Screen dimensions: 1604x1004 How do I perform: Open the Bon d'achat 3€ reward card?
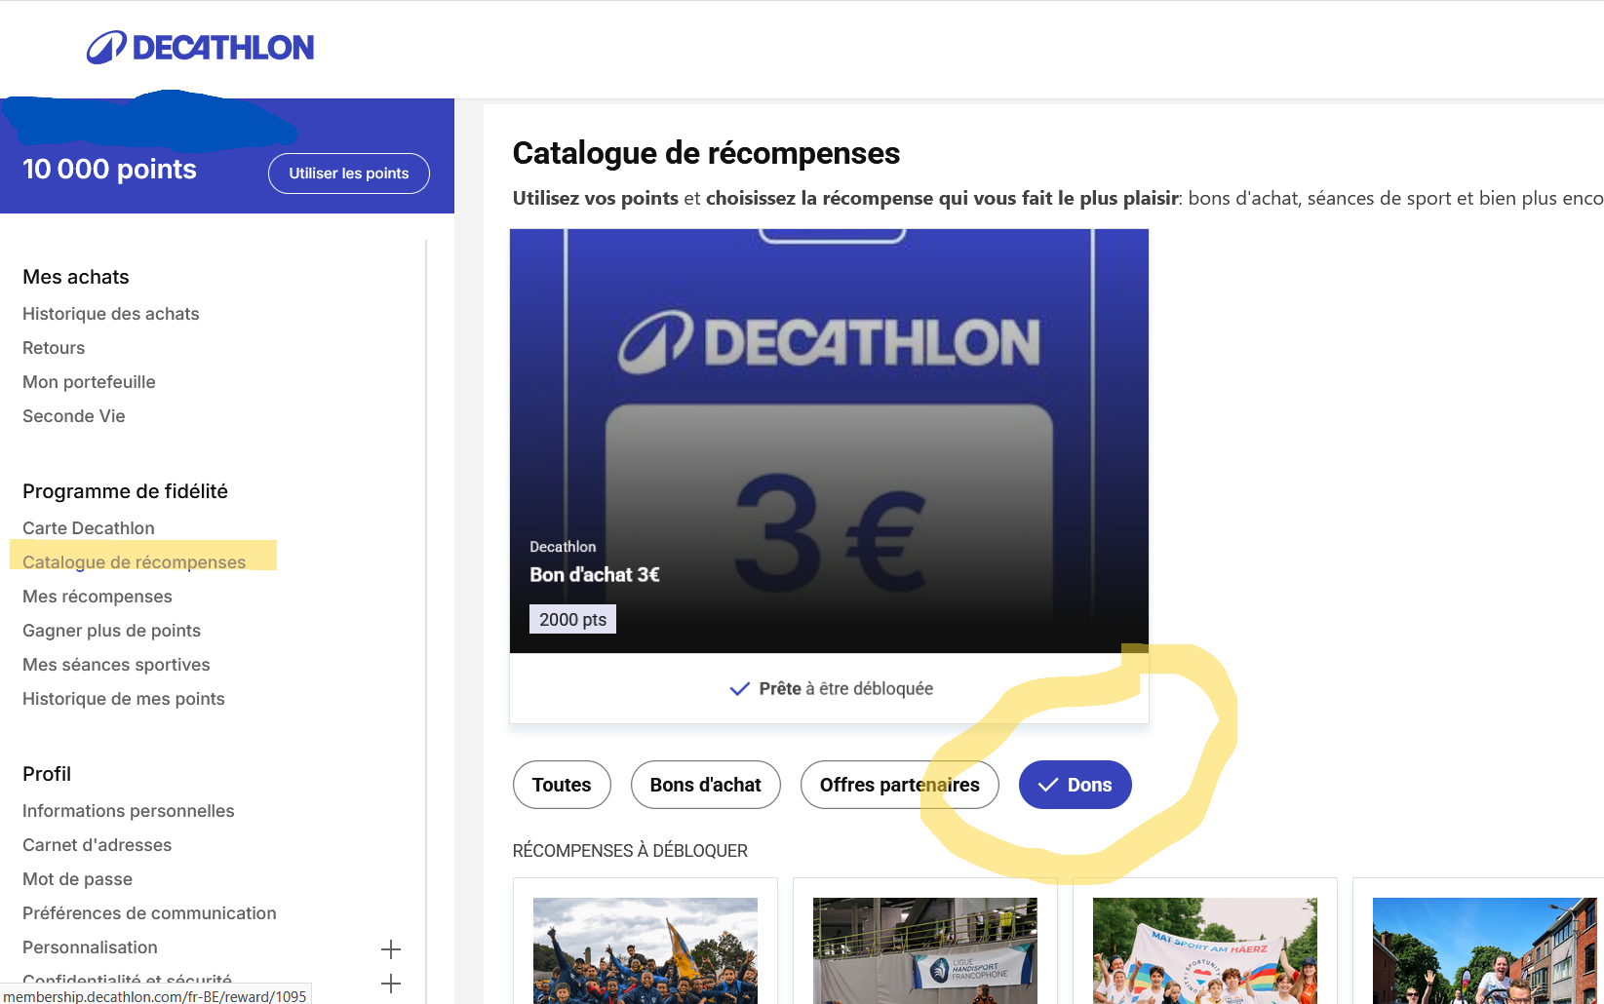pyautogui.click(x=829, y=441)
